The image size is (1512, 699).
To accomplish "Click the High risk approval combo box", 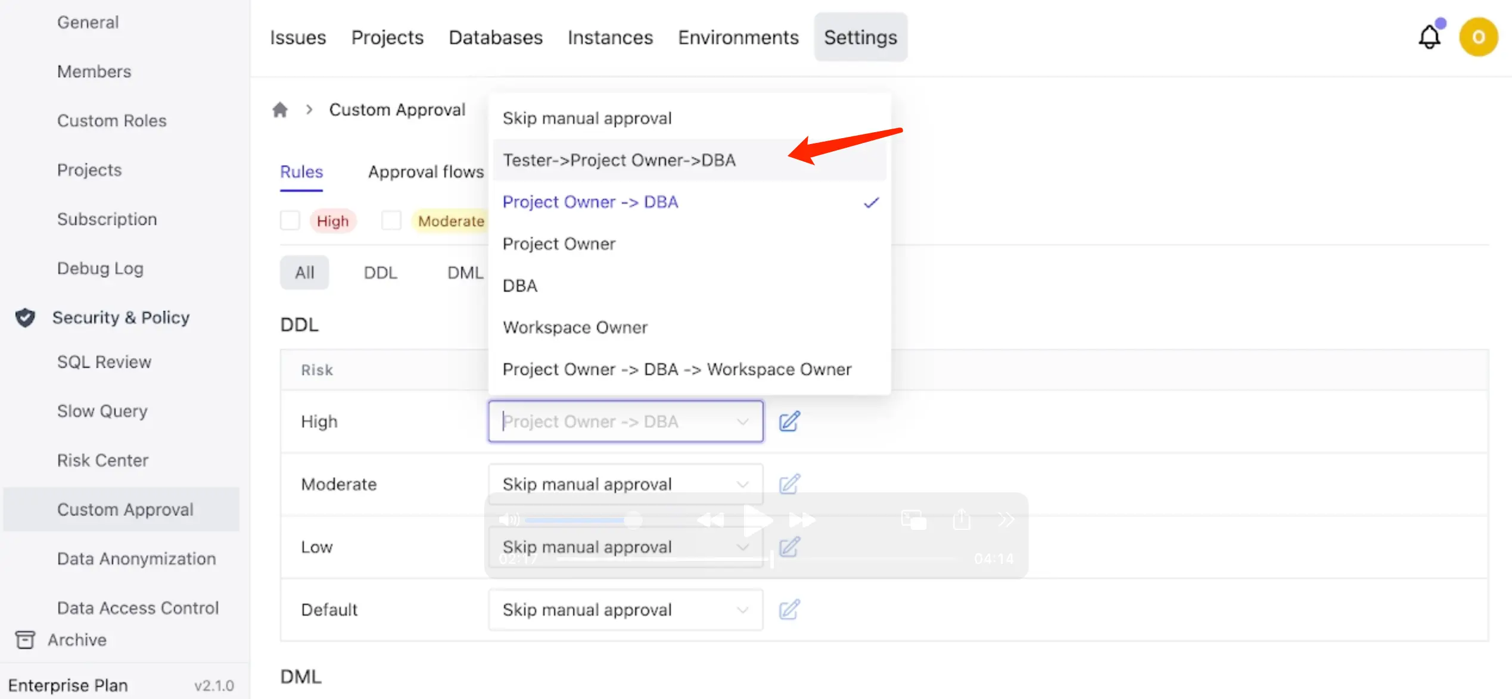I will (x=625, y=422).
